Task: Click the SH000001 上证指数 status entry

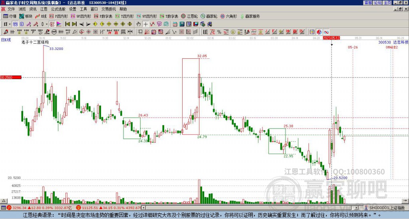Action: point(387,208)
